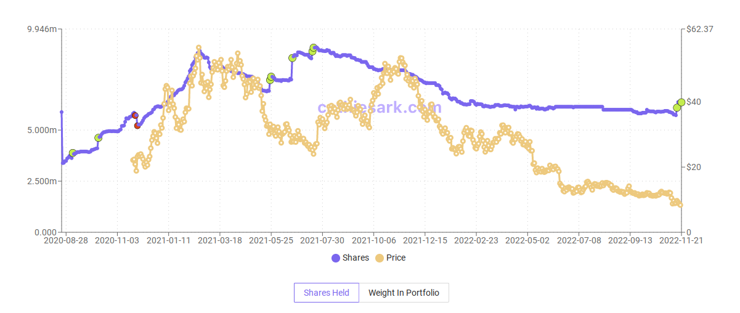
Task: Click the 2022-11-21 x-axis date label
Action: tap(681, 240)
